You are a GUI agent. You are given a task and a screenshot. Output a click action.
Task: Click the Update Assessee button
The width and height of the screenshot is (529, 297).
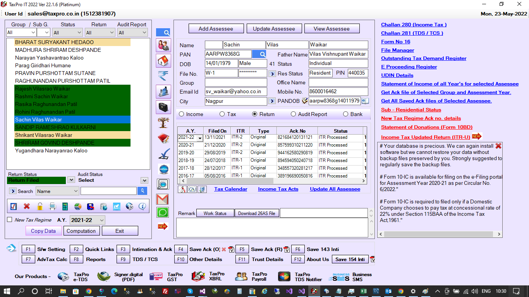pos(274,29)
